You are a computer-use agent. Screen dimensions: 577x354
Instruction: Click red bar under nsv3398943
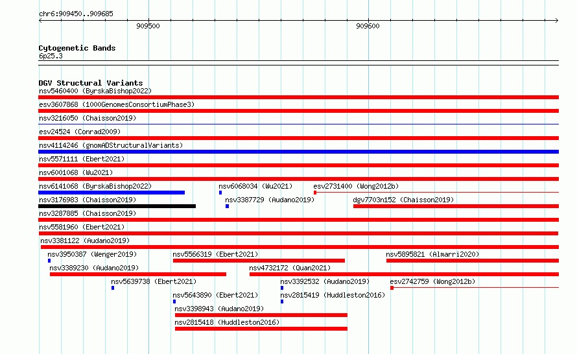click(x=261, y=315)
